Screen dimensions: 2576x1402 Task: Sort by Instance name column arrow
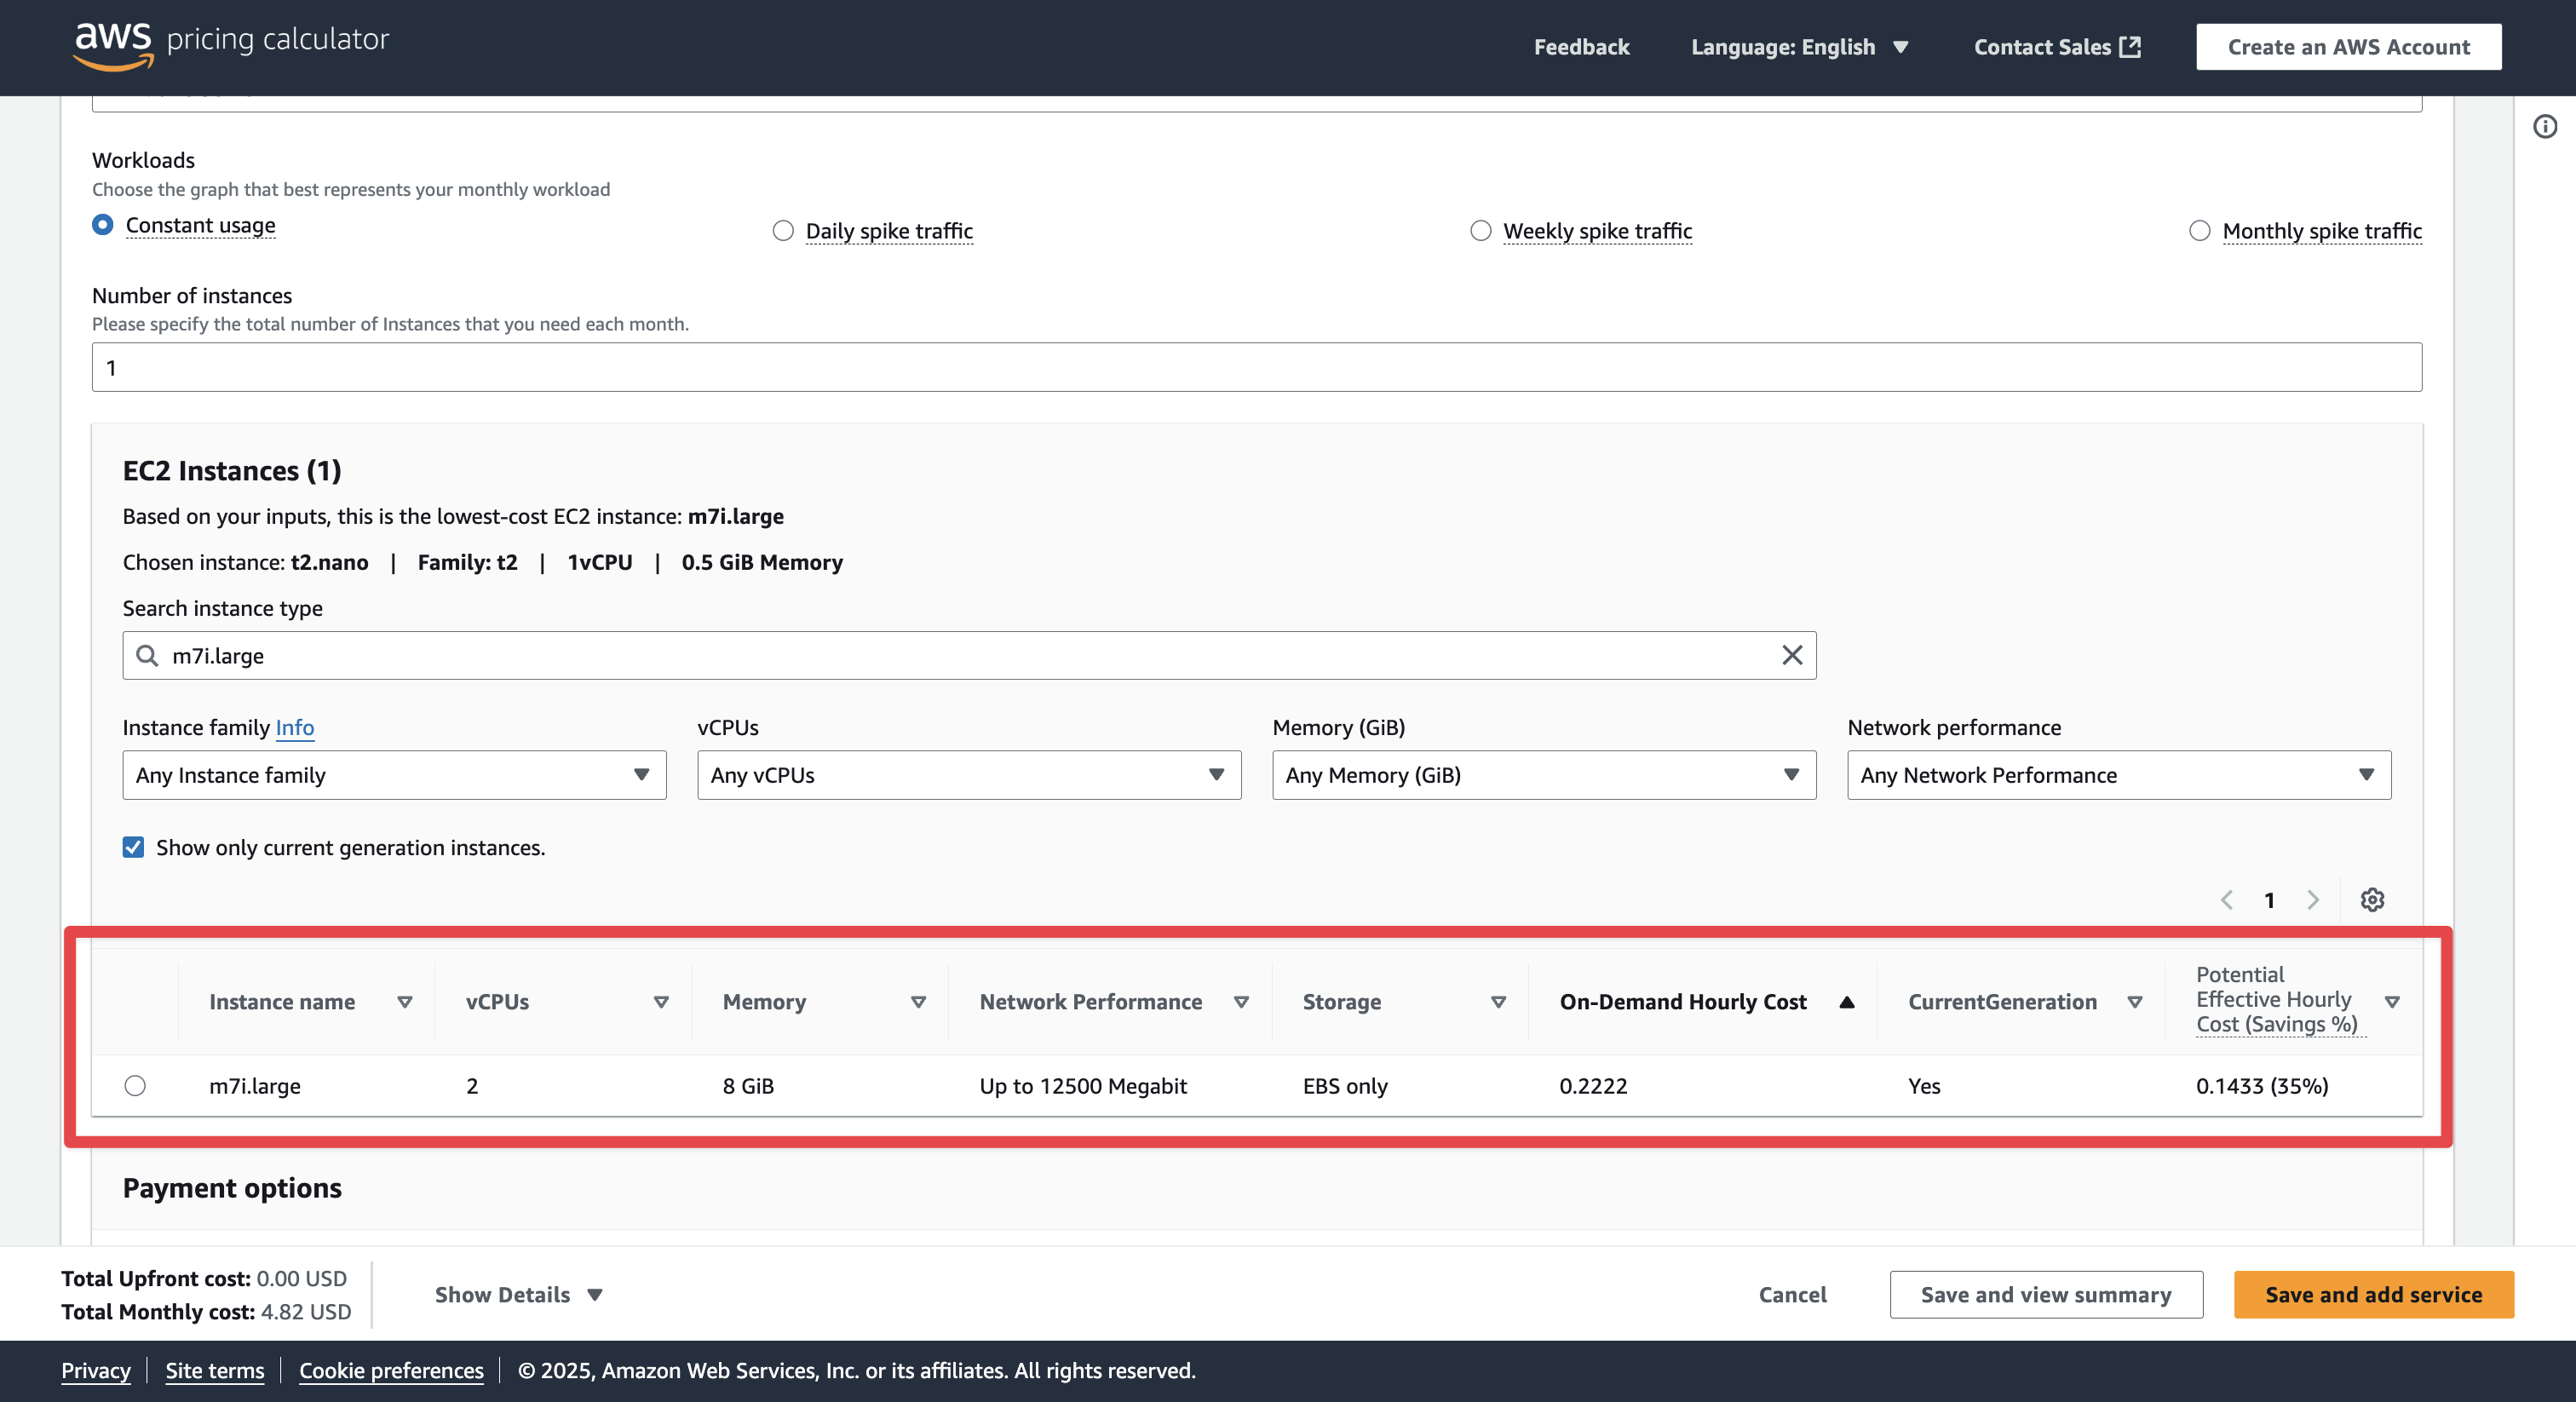405,1002
